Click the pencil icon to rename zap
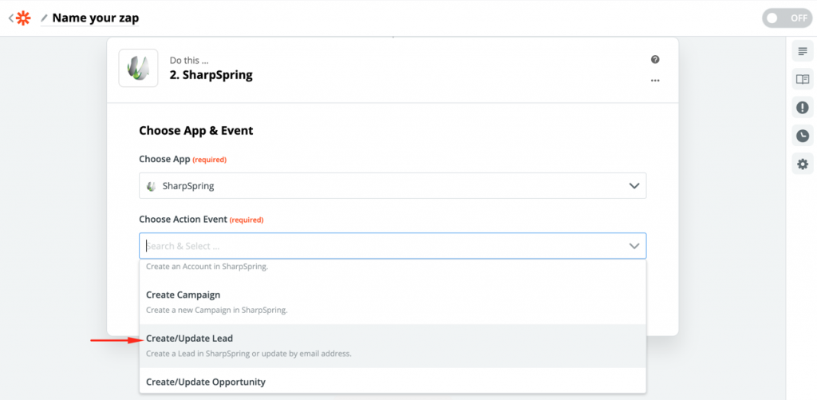This screenshot has height=400, width=817. tap(44, 18)
